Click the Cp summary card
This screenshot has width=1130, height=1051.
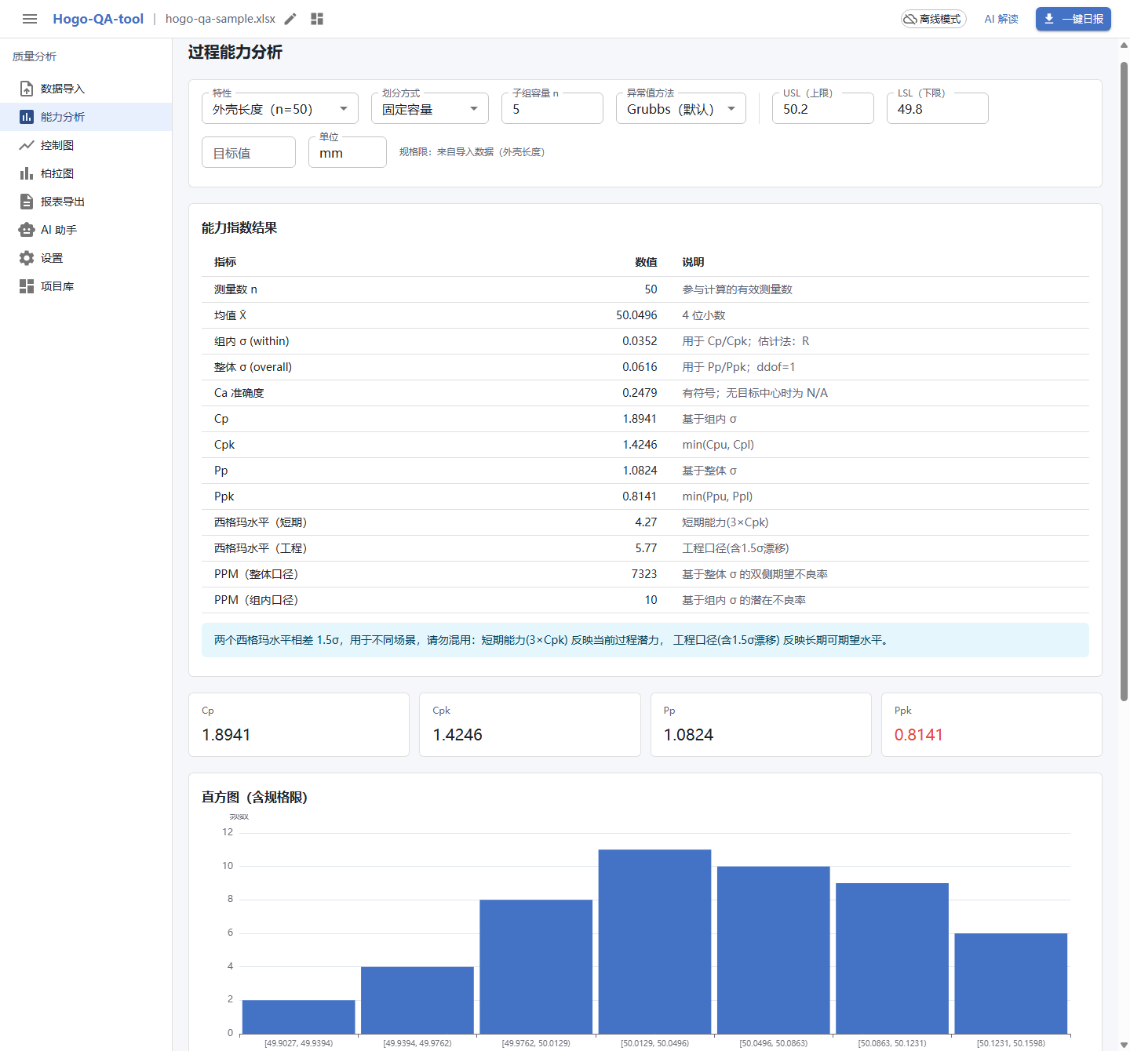299,725
